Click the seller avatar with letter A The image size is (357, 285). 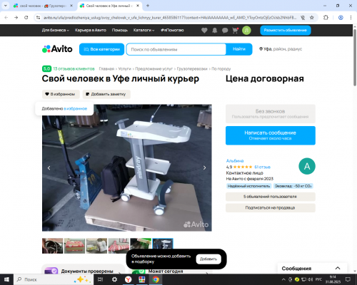coord(307,166)
